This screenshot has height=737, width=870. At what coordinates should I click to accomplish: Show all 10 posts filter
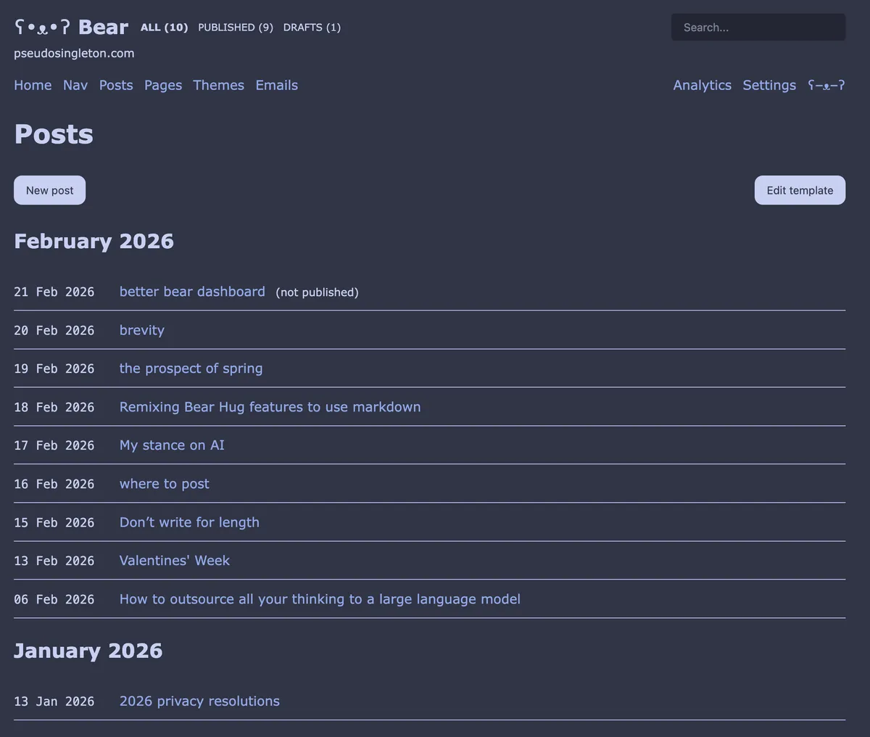pyautogui.click(x=164, y=28)
